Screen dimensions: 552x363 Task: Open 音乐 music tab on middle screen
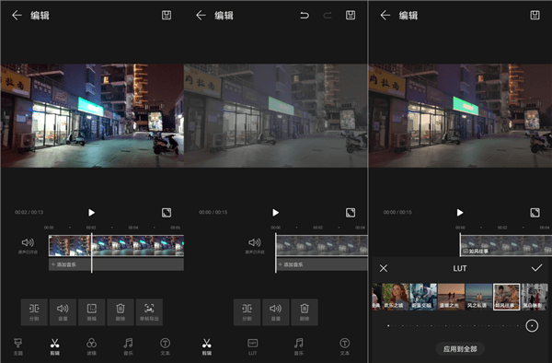tap(298, 346)
